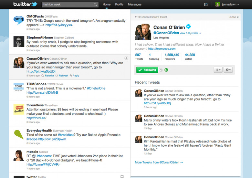Open the lists dropdown on Conan's profile
Screen dimensions: 252x178
[x=218, y=70]
